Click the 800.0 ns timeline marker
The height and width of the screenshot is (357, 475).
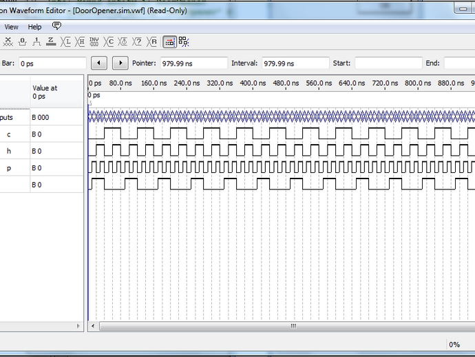418,83
